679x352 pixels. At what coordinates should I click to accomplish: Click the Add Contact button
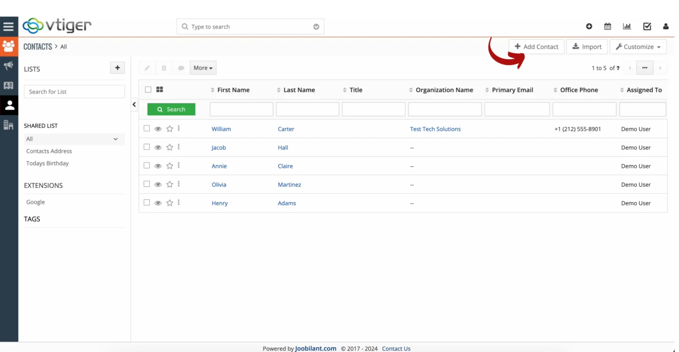point(536,46)
